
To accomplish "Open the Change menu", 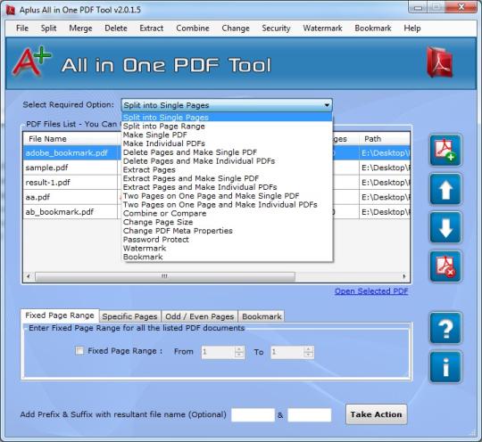I will coord(236,29).
